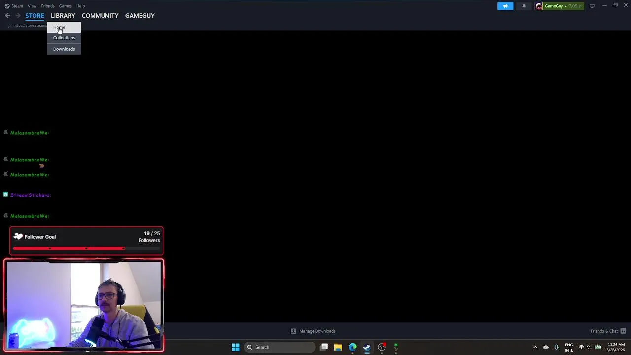The image size is (631, 355).
Task: Open Manage Downloads link
Action: tap(317, 331)
